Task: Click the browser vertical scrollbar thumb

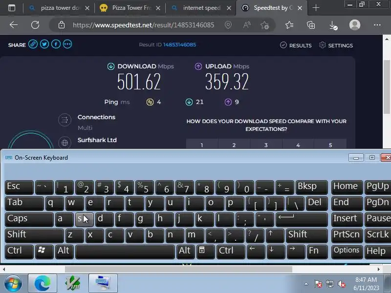Action: click(x=387, y=87)
